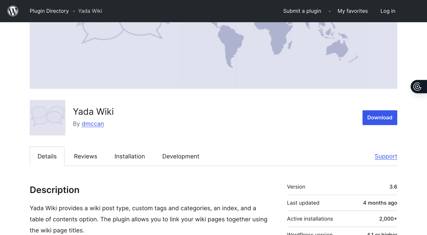Open Submit a plugin page
Screen dimensions: 427x235
pyautogui.click(x=302, y=11)
